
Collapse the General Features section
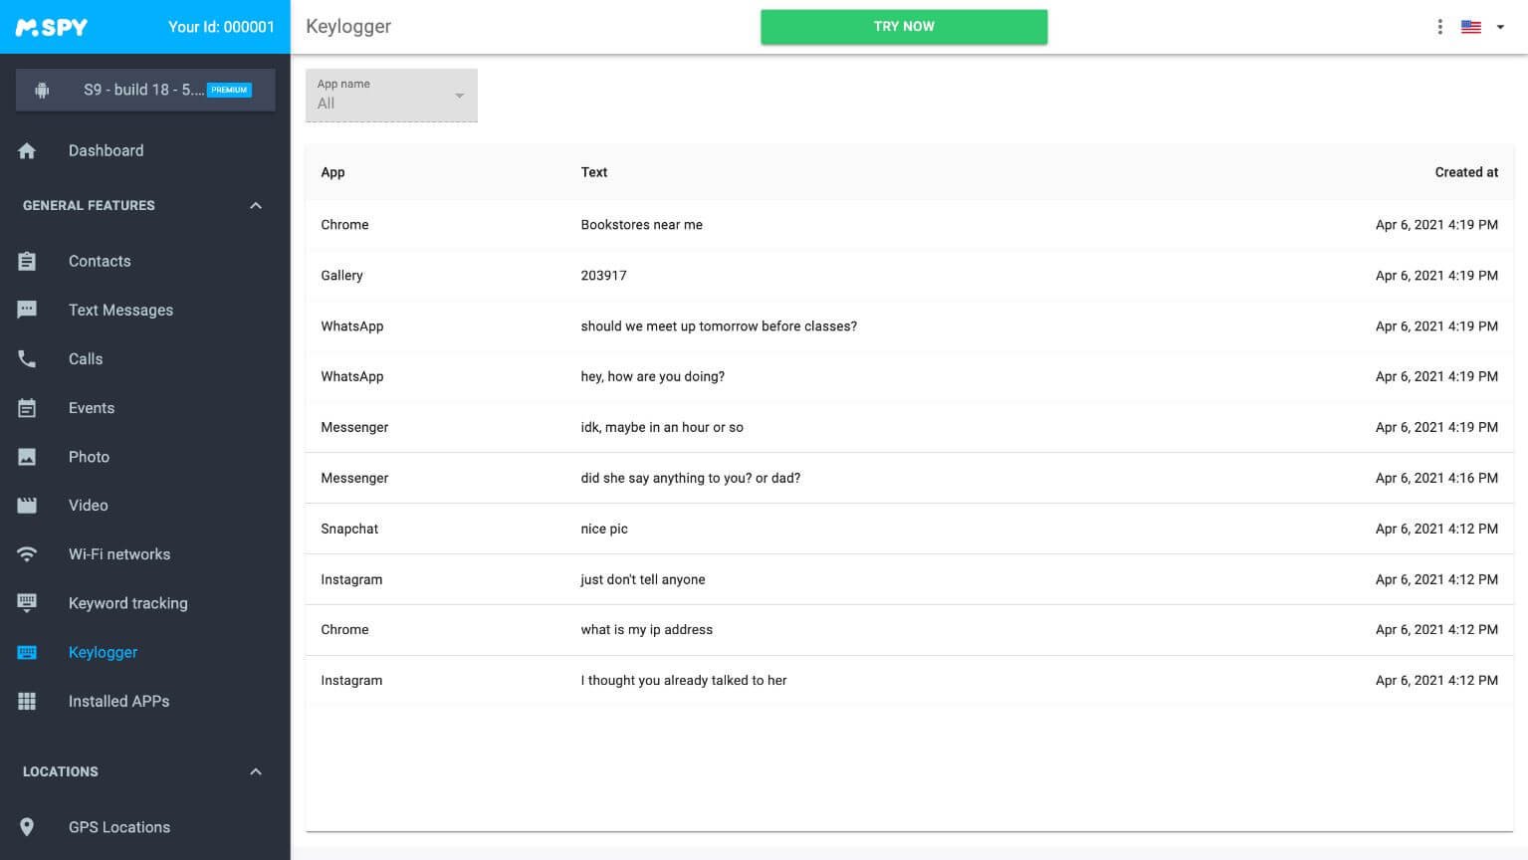(256, 205)
